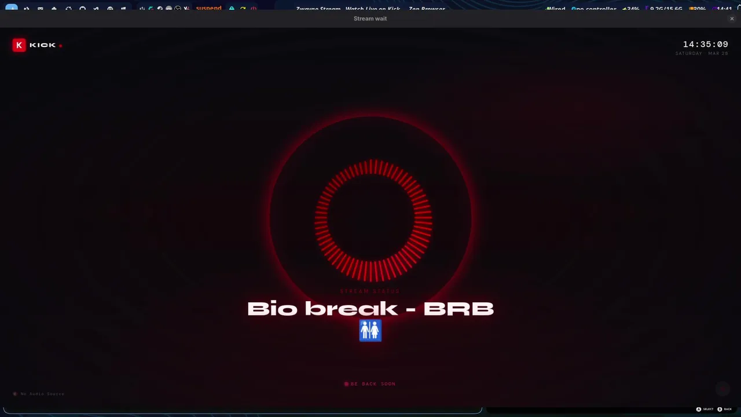
Task: Close the Stream wait window
Action: (x=732, y=19)
